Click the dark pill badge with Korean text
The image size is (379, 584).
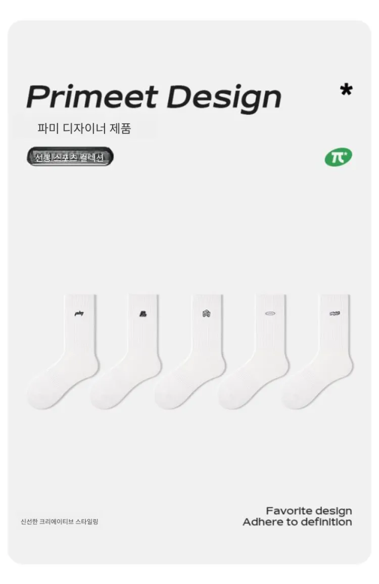[x=70, y=157]
